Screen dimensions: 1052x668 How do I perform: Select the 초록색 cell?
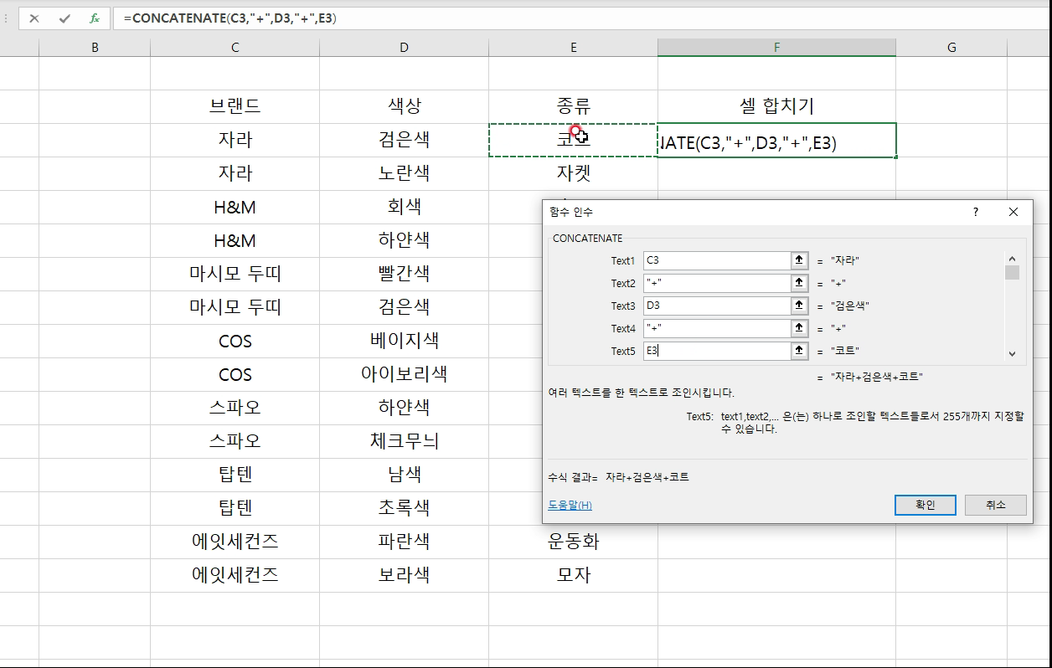tap(404, 508)
